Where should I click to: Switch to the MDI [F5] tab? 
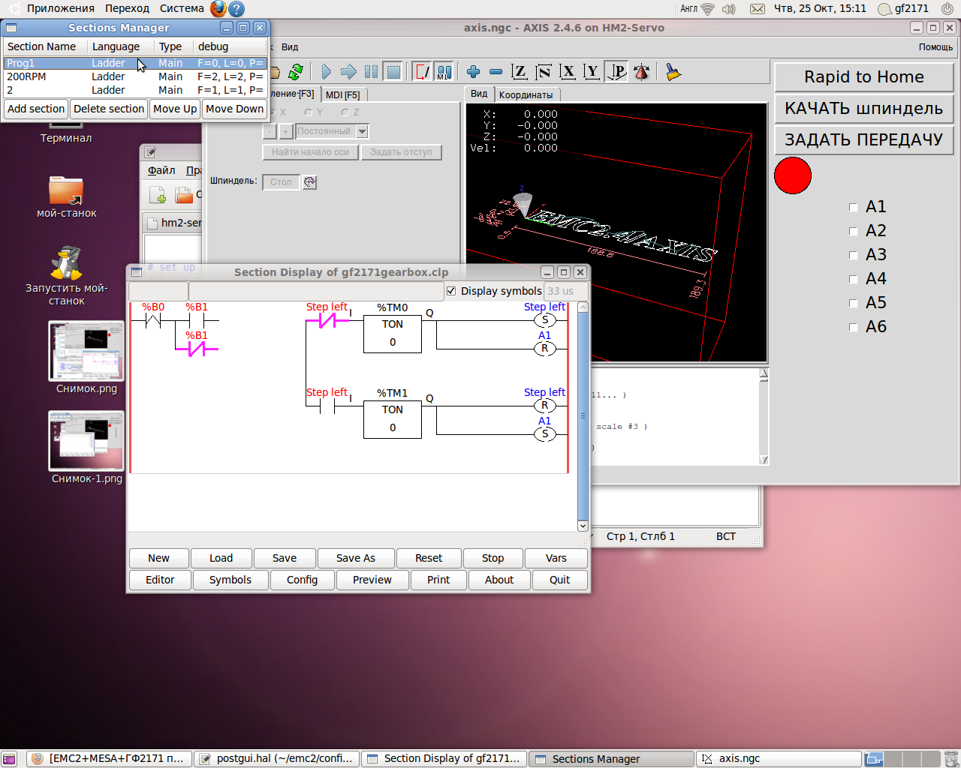click(342, 95)
